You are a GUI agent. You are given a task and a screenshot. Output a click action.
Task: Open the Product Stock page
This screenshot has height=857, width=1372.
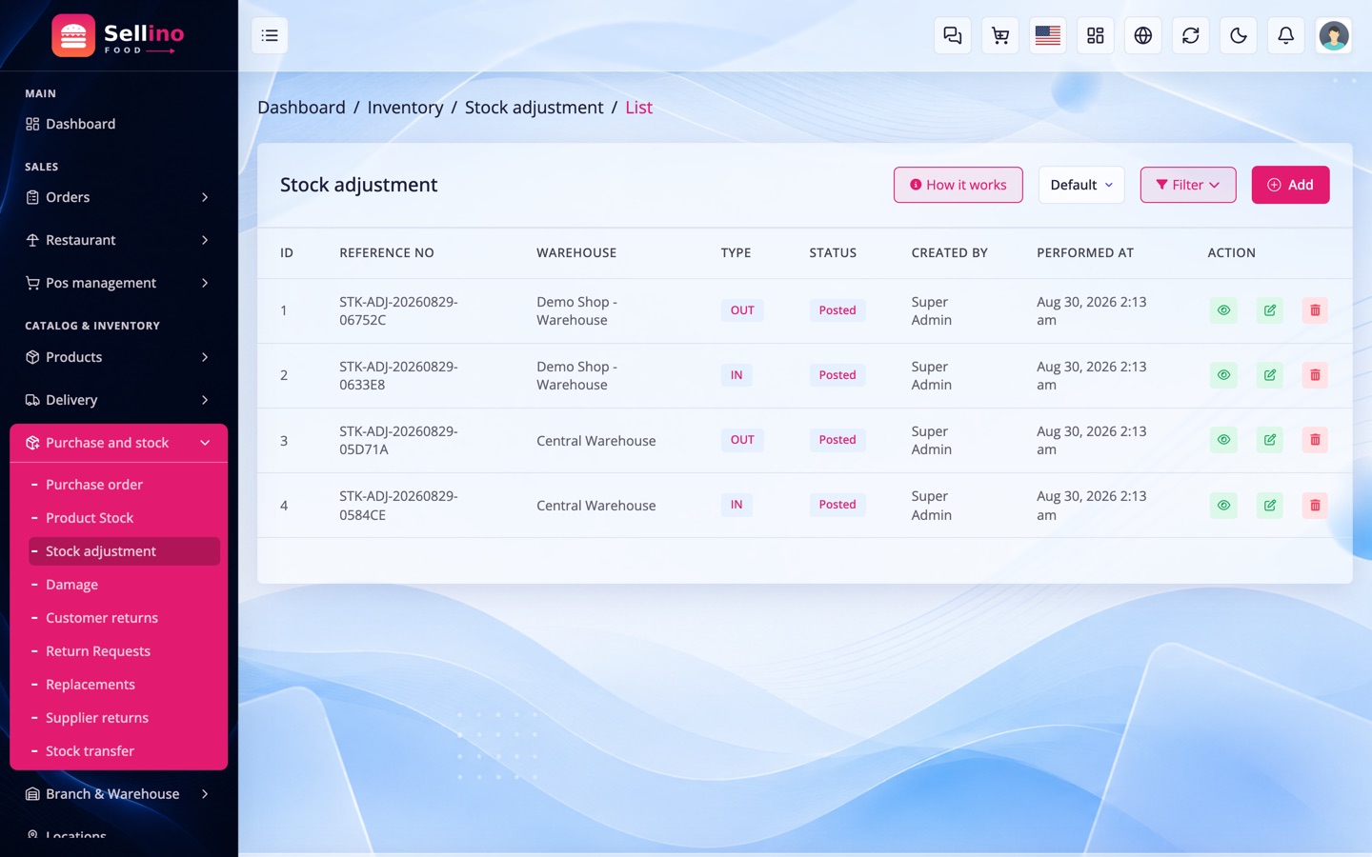124,518
